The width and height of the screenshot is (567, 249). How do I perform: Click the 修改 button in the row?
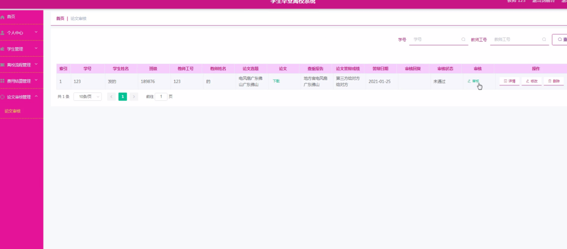pos(532,81)
